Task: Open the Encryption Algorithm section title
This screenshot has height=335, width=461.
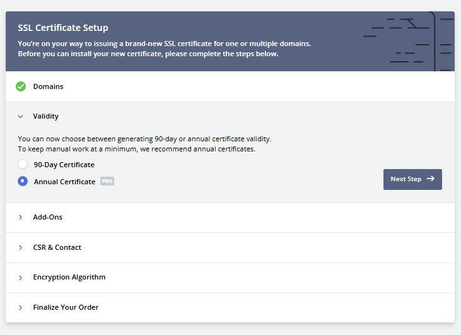Action: click(69, 277)
